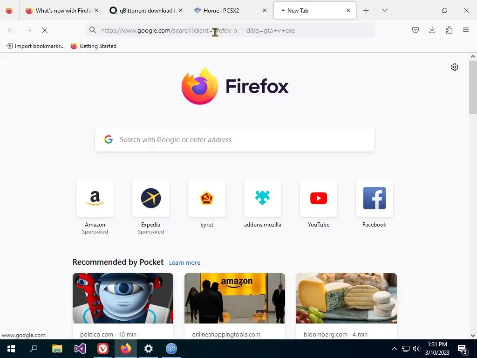This screenshot has height=358, width=477.
Task: Click the page vertical scrollbar thumb
Action: (x=473, y=87)
